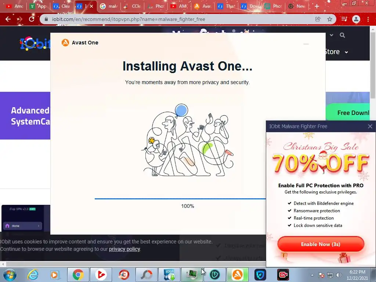
Task: Open a new Chrome tab
Action: [x=317, y=6]
